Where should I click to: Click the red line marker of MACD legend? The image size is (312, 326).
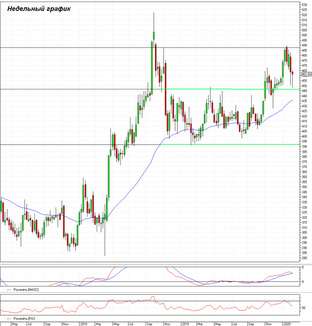pos(9,290)
